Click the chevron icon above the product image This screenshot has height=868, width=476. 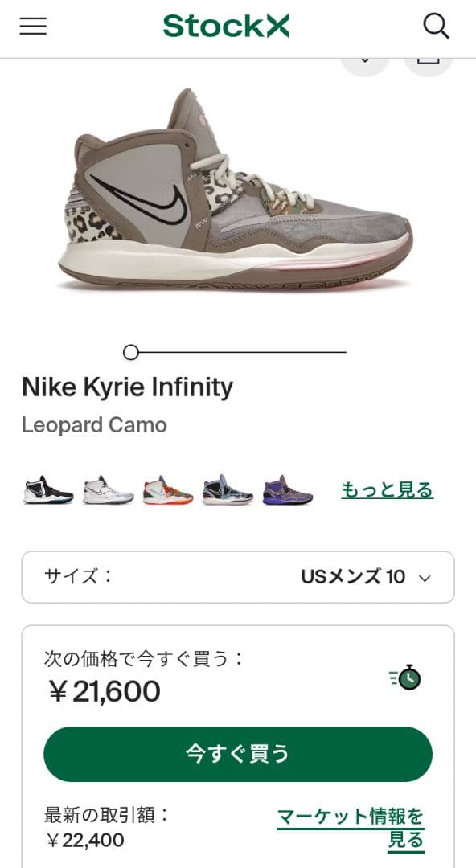(x=363, y=59)
